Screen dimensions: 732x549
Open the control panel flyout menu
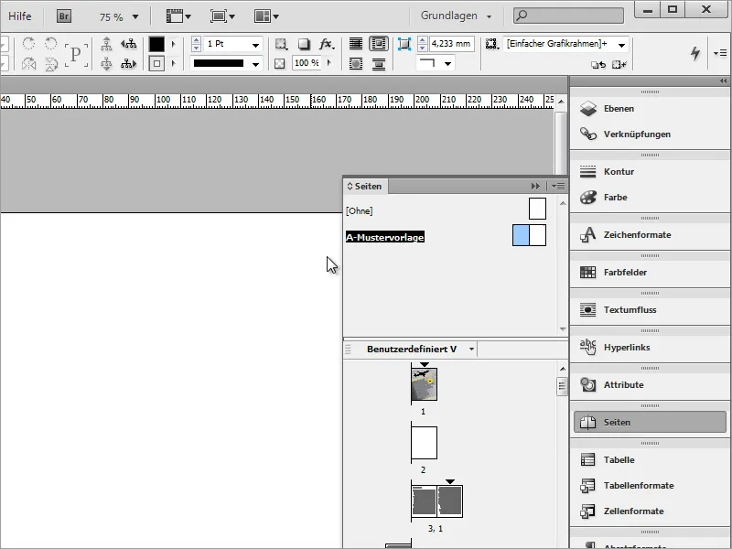719,53
